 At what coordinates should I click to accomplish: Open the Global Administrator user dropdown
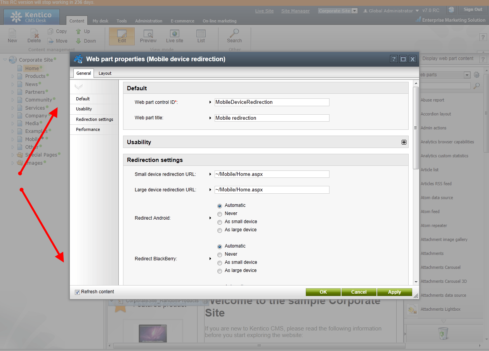pyautogui.click(x=391, y=11)
